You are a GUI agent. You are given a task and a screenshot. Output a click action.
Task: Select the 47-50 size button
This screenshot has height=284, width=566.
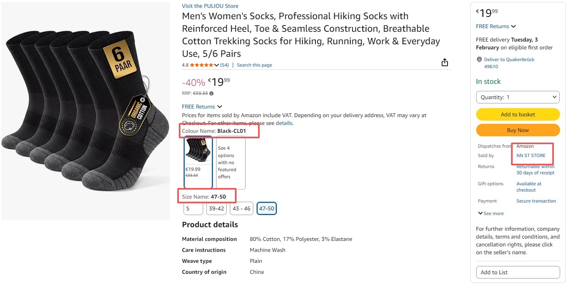[x=266, y=208]
